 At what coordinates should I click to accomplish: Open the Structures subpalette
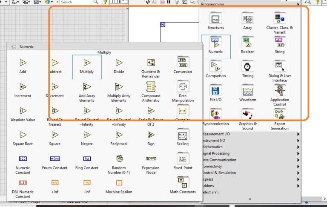(x=215, y=19)
